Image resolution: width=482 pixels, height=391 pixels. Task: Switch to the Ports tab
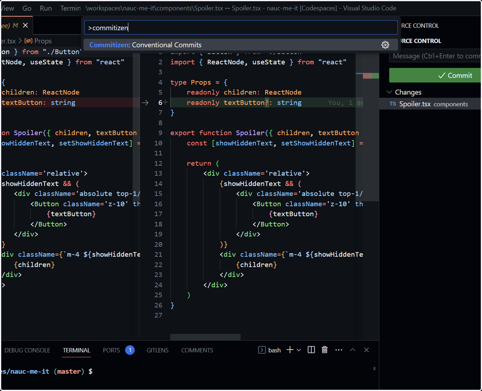111,350
